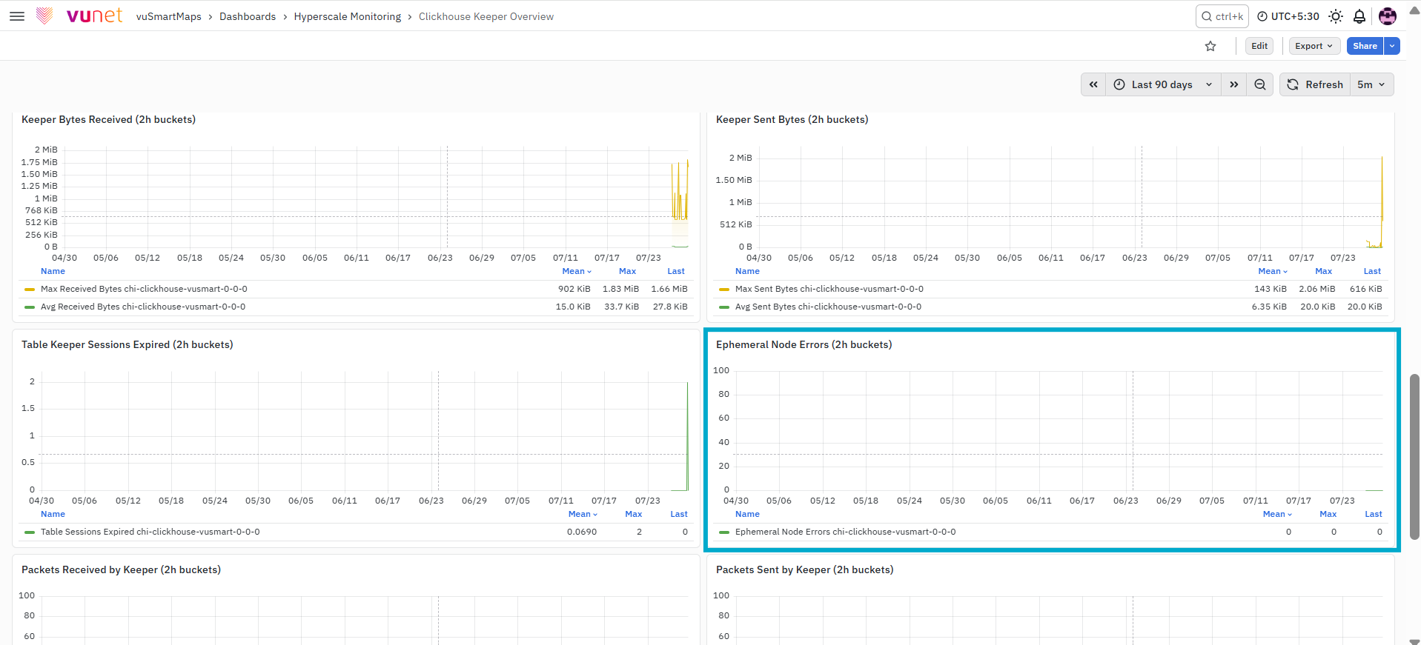Sort Keeper Sent Bytes legend by Name
This screenshot has height=645, width=1421.
pos(747,271)
